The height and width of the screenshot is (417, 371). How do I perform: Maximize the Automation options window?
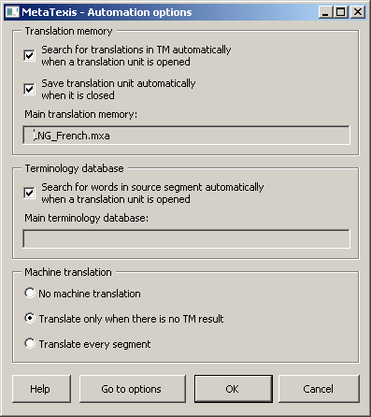coord(341,12)
